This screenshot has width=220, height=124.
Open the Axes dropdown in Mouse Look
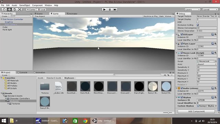tap(207, 64)
